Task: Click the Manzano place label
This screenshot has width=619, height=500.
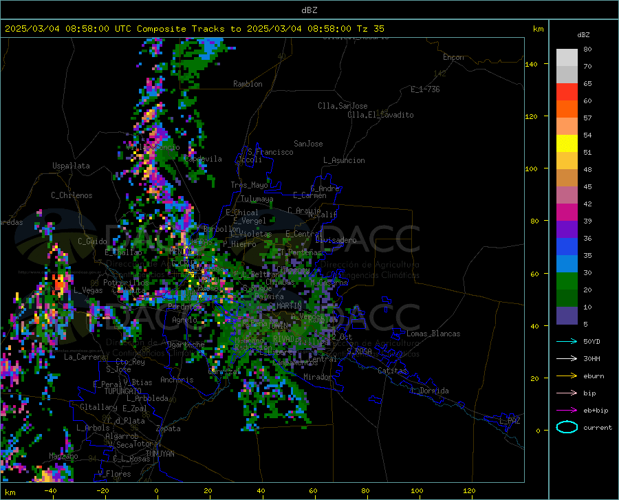Action: click(63, 456)
